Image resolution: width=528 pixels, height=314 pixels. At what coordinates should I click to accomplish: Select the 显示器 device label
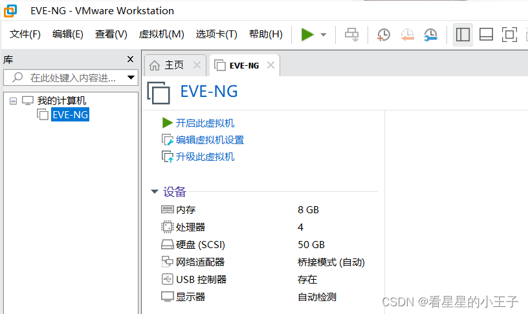(190, 297)
